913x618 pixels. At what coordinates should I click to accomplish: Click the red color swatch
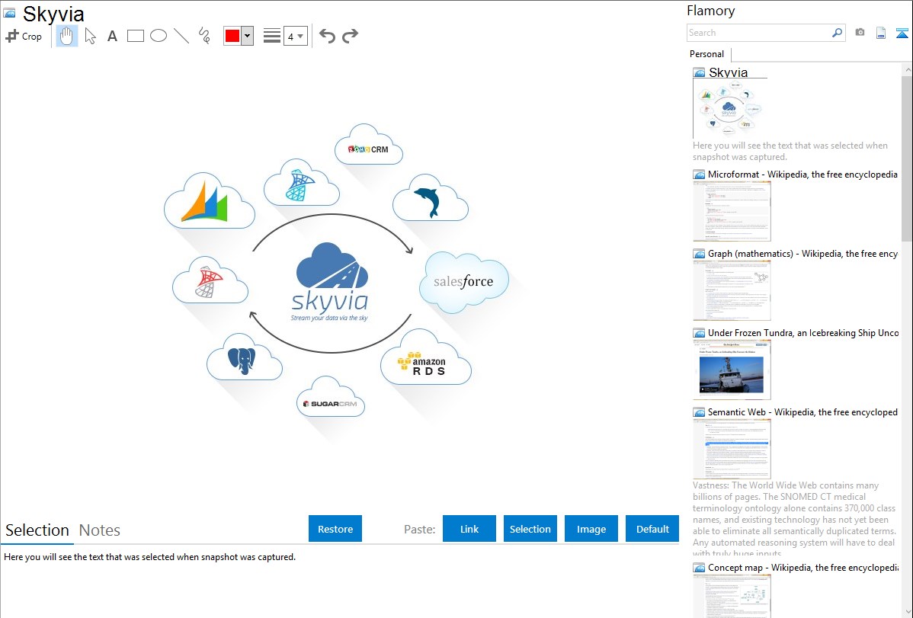click(232, 36)
